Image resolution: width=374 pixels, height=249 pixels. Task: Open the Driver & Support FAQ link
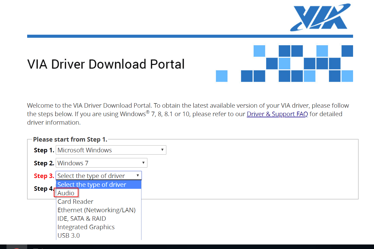point(277,114)
